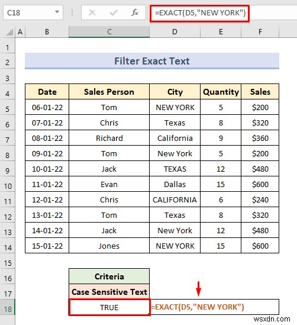This screenshot has height=325, width=297.
Task: Select $480 sales cell in row 9
Action: pyautogui.click(x=260, y=169)
